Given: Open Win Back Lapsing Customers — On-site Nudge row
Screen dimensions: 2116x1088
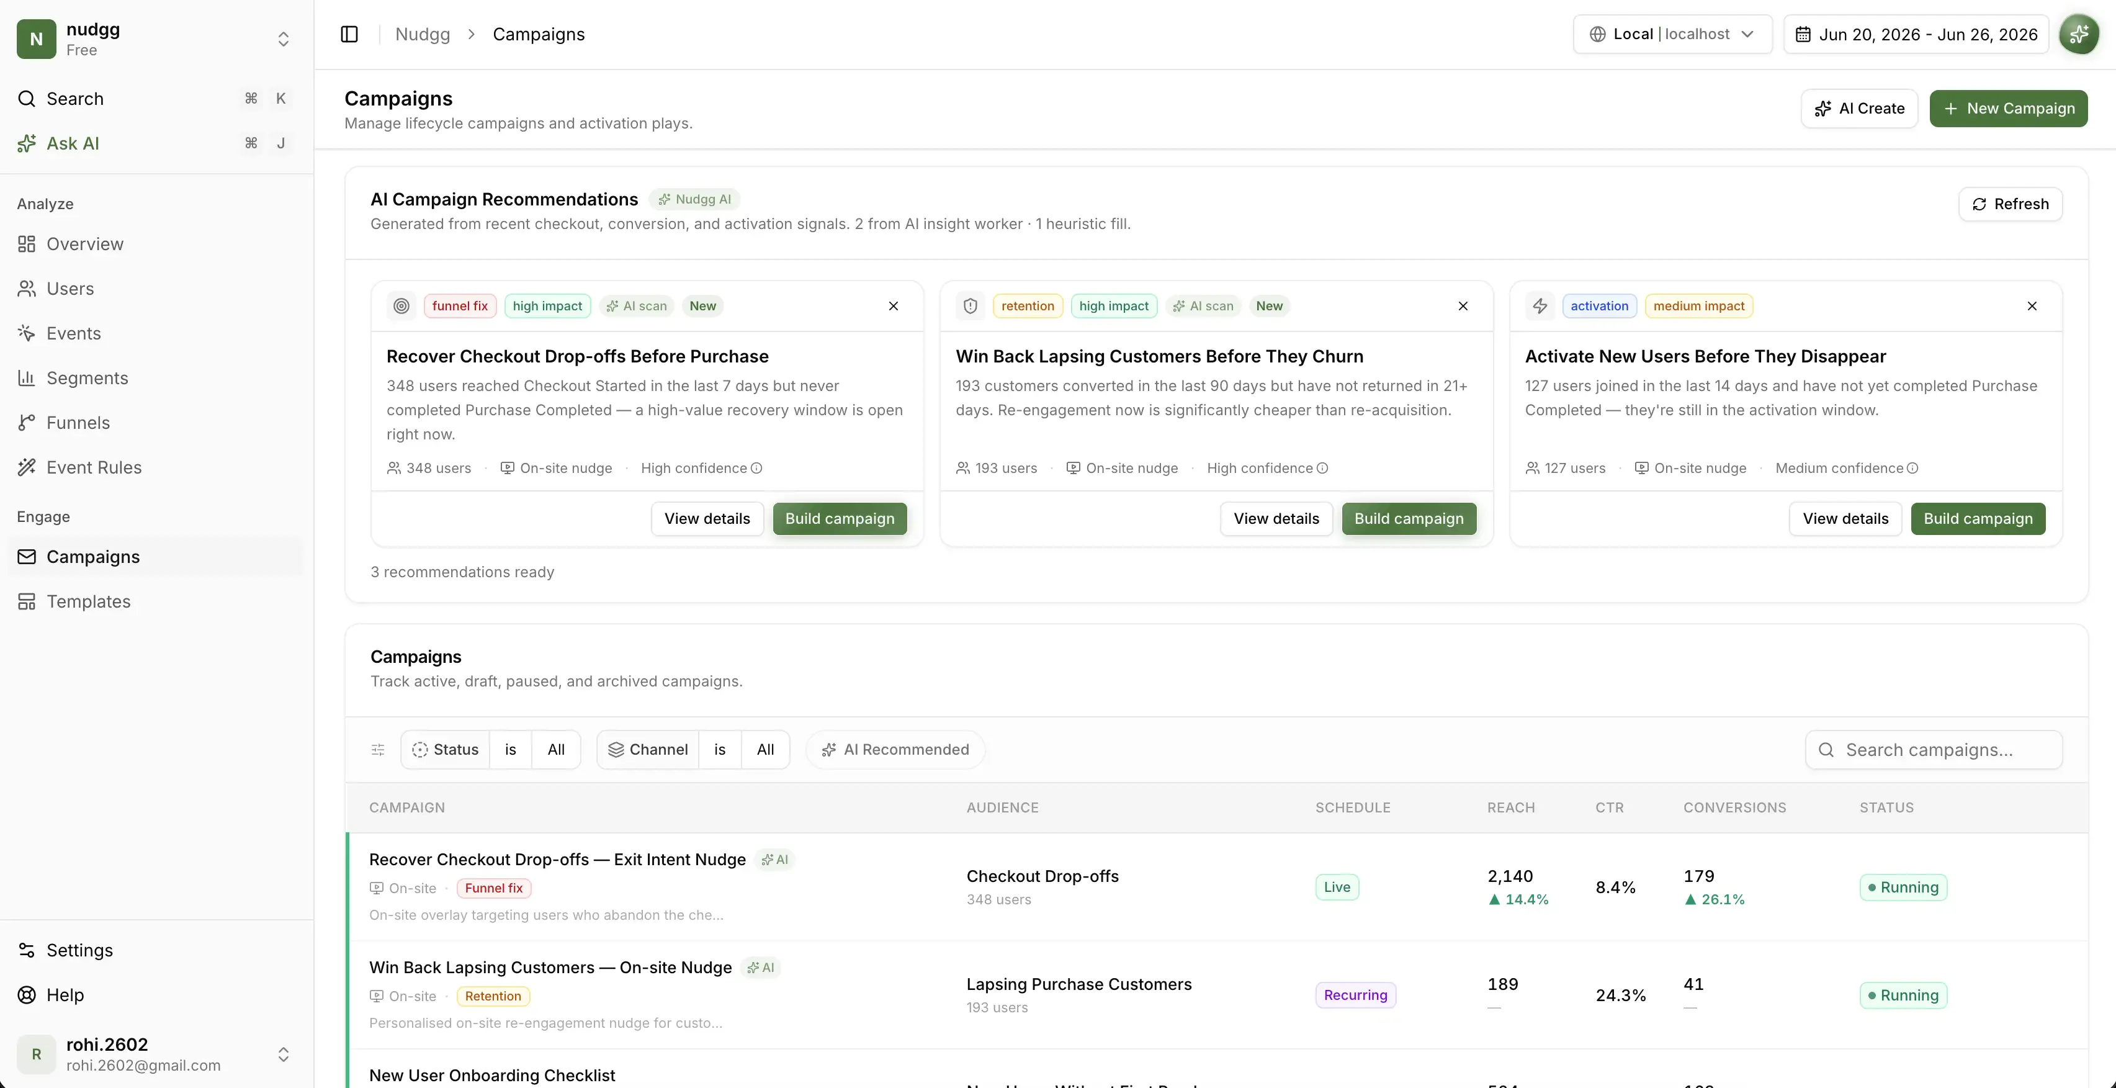Looking at the screenshot, I should pyautogui.click(x=1217, y=995).
